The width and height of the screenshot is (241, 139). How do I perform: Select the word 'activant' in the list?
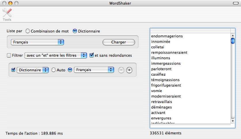[158, 113]
